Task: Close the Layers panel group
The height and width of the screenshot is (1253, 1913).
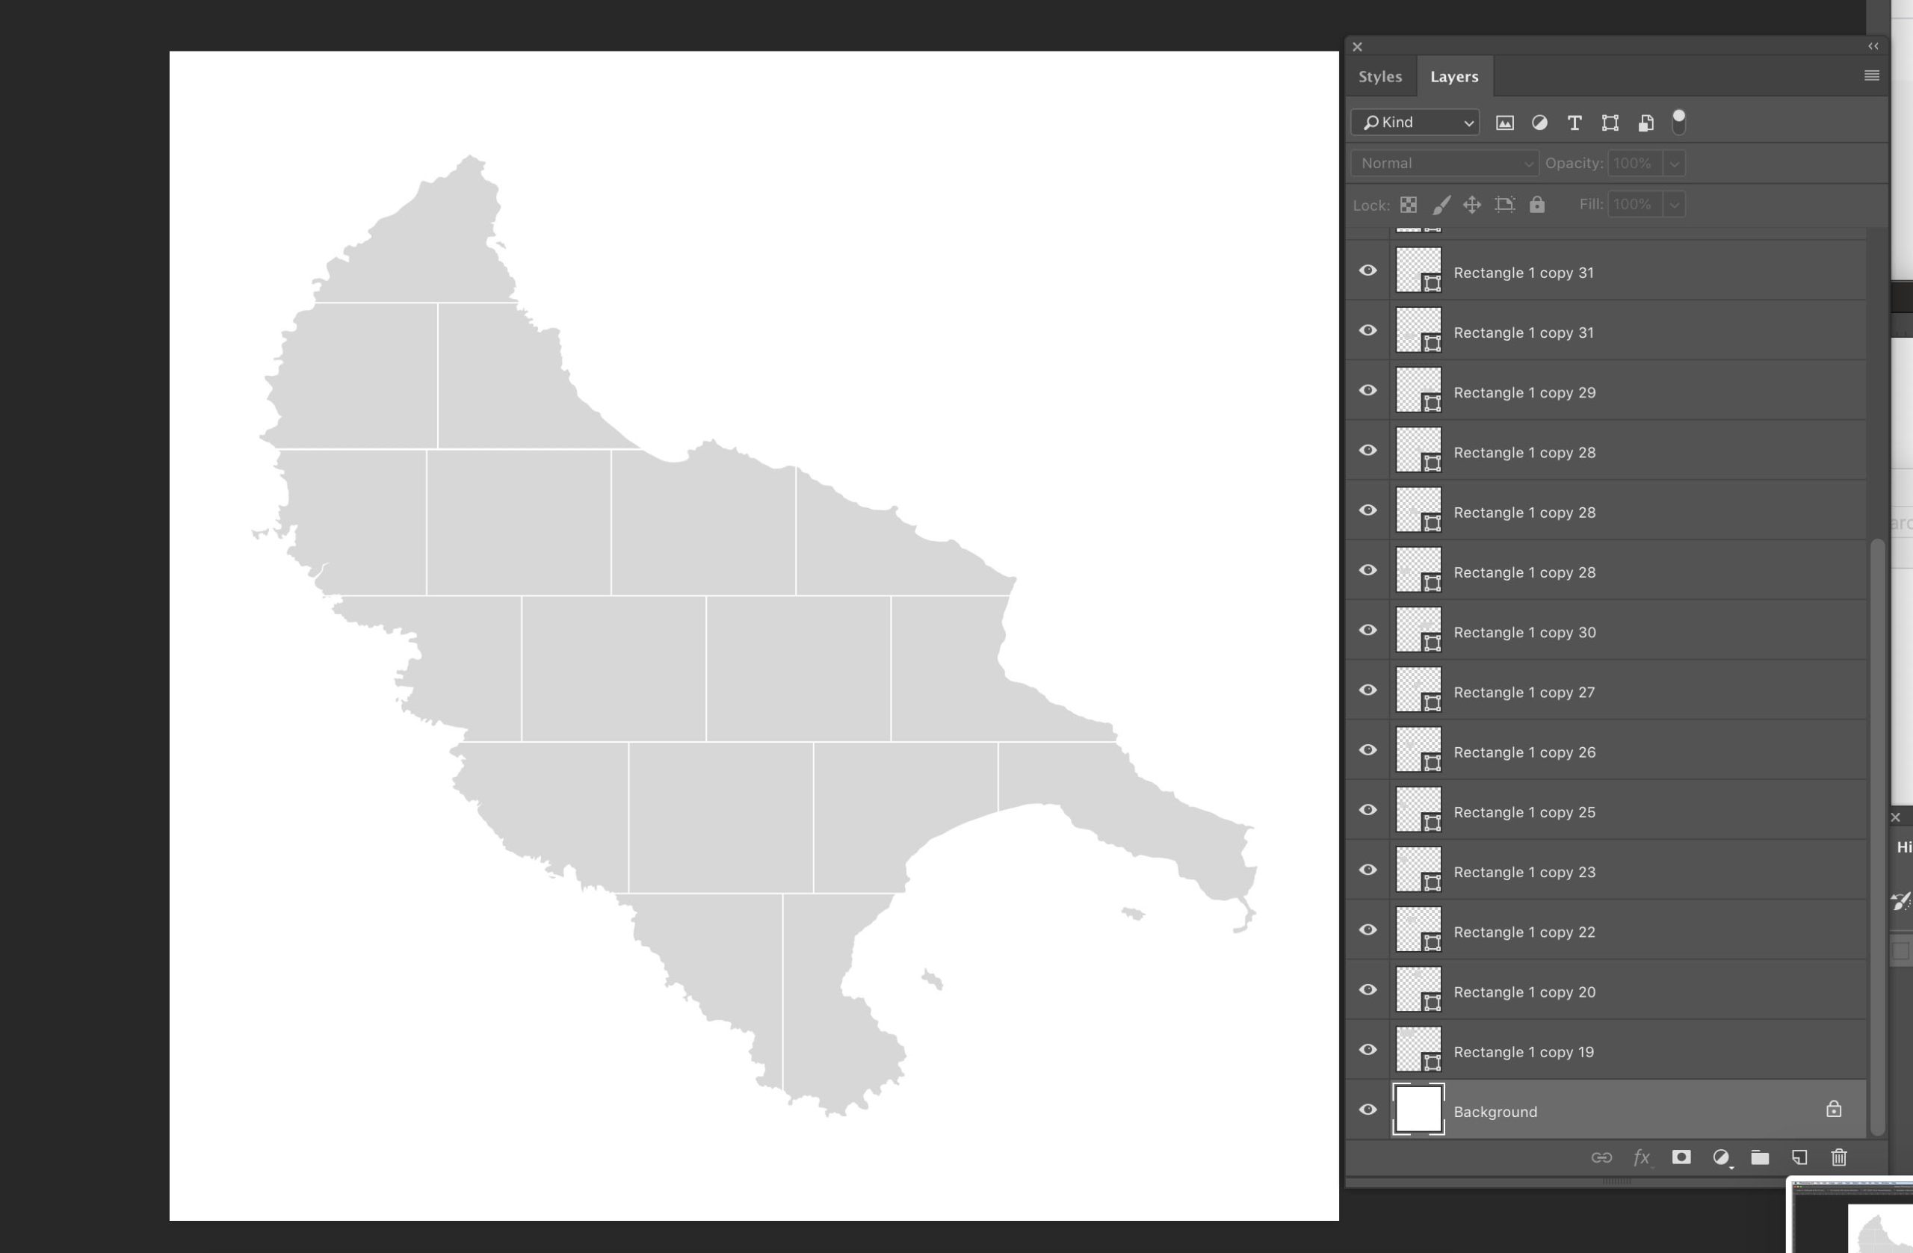Action: tap(1358, 46)
